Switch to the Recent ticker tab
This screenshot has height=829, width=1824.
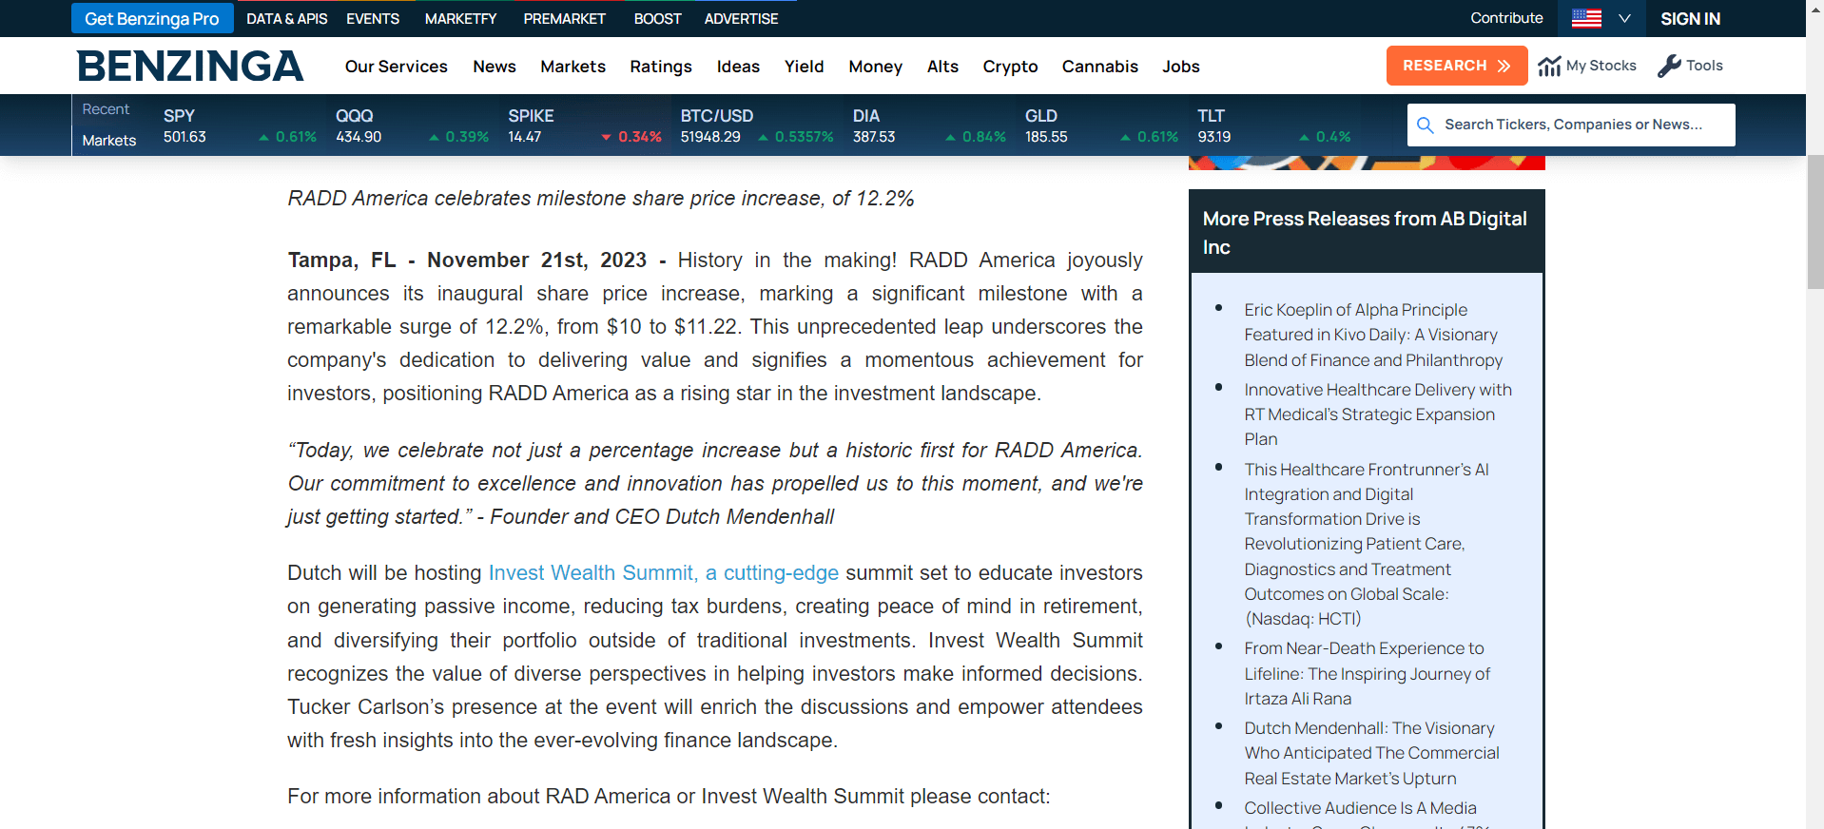[106, 109]
